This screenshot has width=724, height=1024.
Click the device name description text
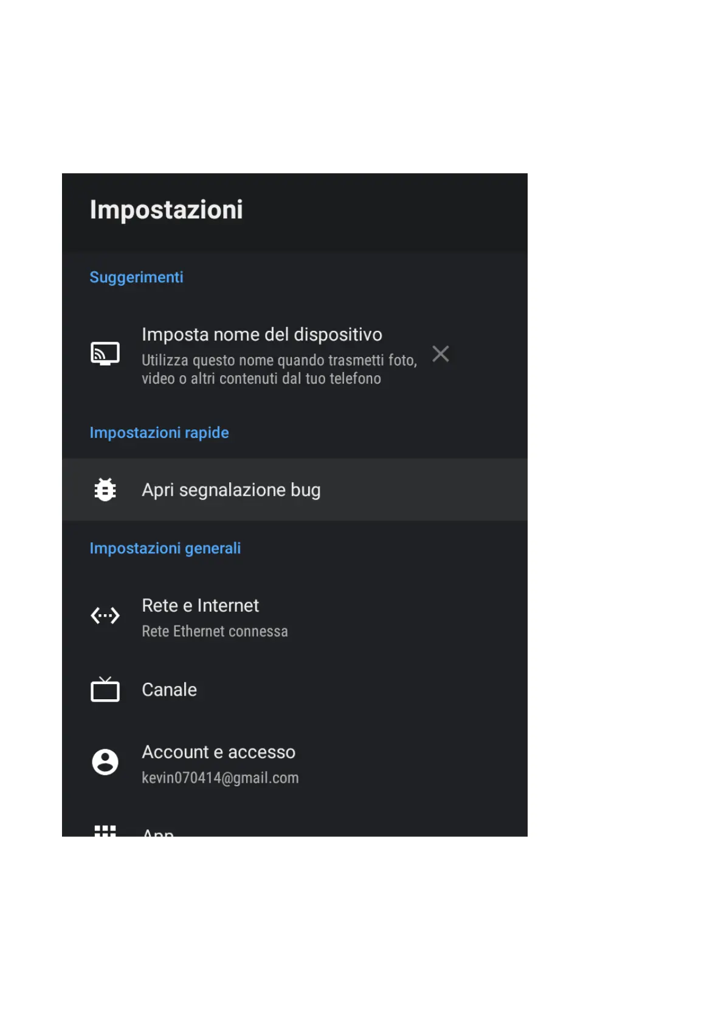[x=279, y=369]
